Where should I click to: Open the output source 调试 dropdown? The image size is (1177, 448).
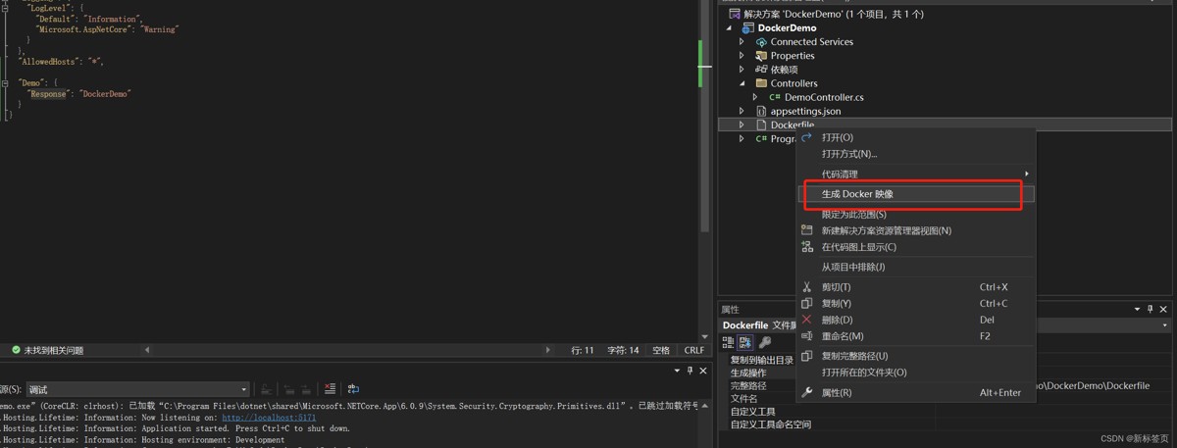pos(244,389)
